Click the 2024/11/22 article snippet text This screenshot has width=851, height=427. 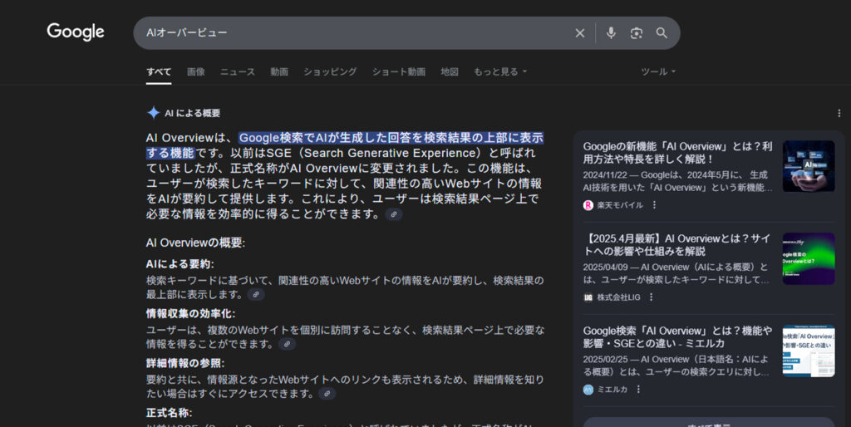pos(676,181)
